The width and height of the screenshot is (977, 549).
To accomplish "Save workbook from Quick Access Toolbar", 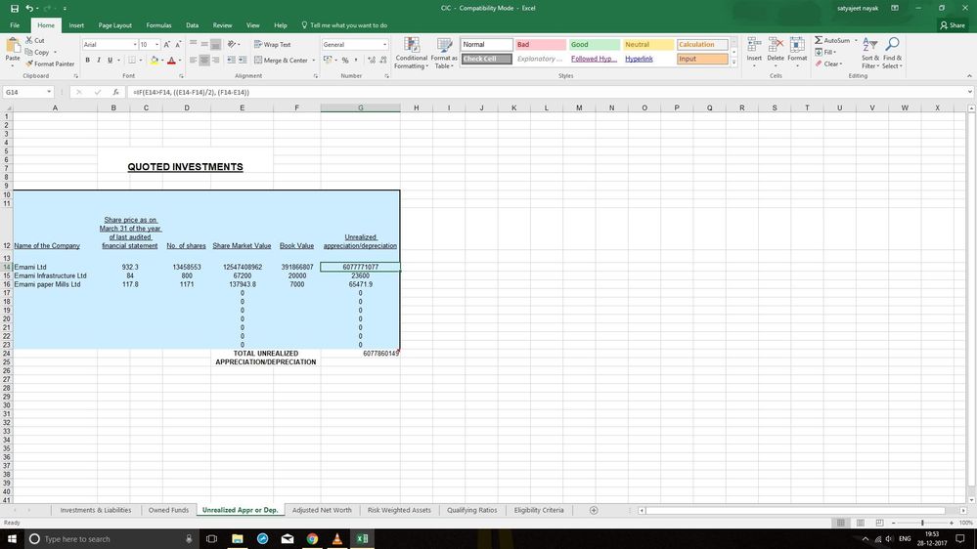I will (15, 8).
